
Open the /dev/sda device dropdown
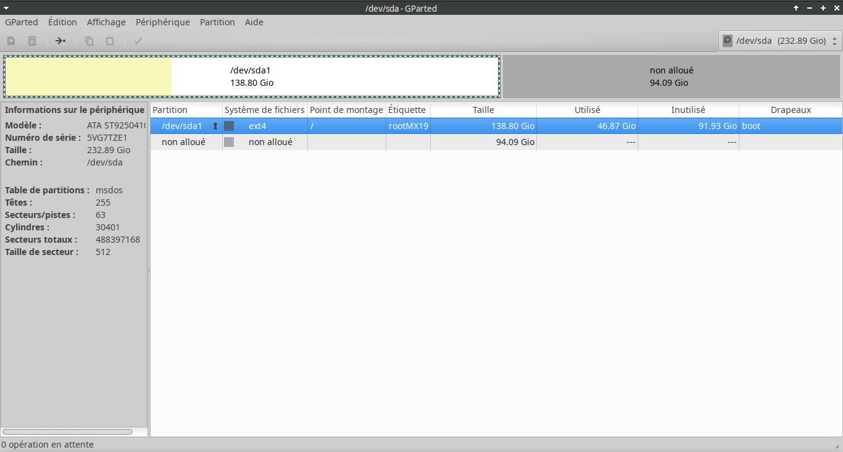[x=780, y=41]
